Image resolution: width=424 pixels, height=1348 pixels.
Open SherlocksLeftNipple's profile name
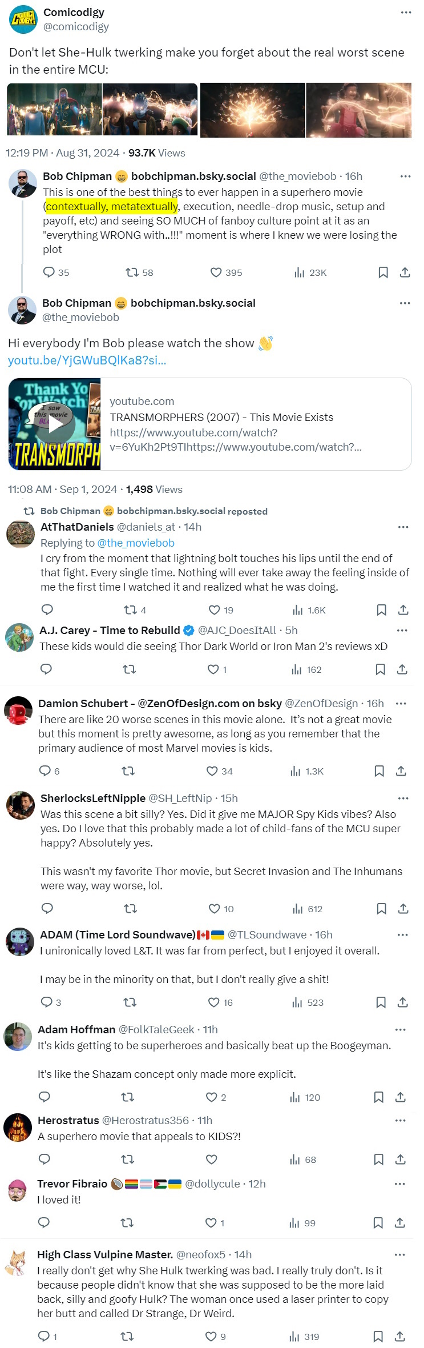point(93,798)
